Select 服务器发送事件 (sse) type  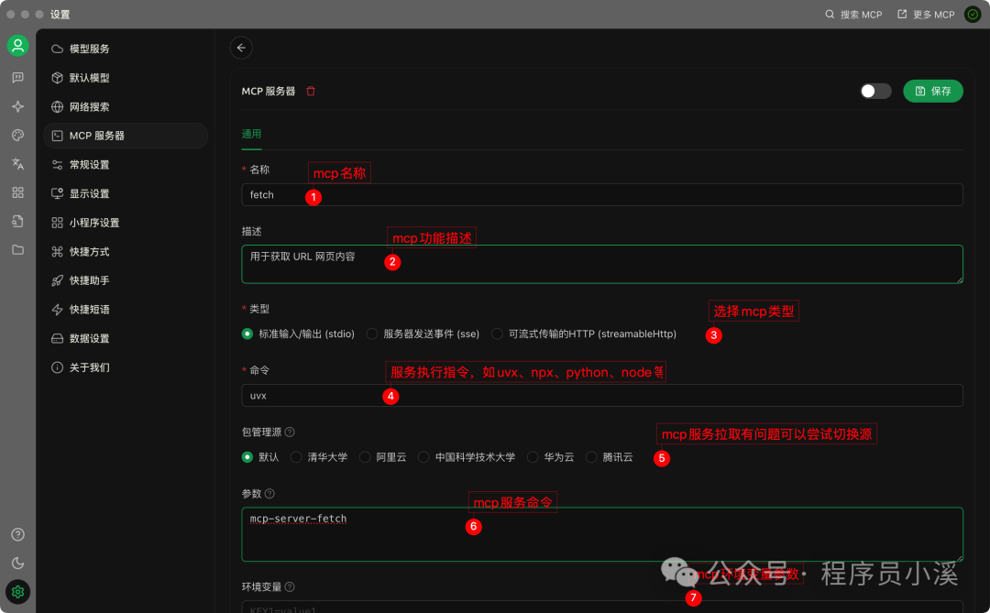pos(423,334)
